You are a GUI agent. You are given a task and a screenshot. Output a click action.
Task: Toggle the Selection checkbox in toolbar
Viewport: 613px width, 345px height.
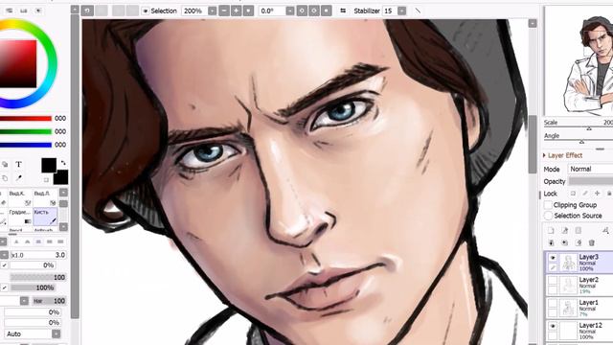145,11
